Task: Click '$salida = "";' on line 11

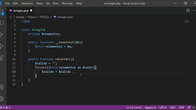Action: pos(46,63)
